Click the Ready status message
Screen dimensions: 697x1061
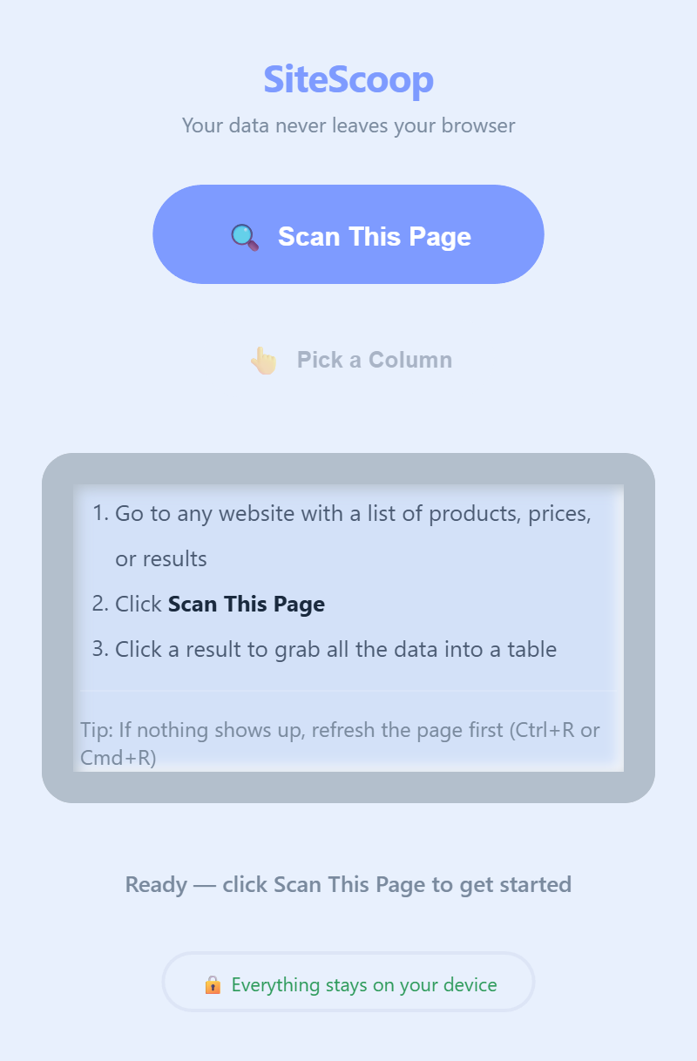point(348,884)
